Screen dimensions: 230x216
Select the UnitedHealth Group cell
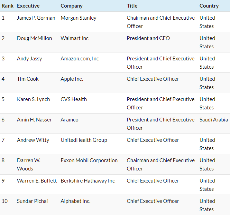point(84,140)
